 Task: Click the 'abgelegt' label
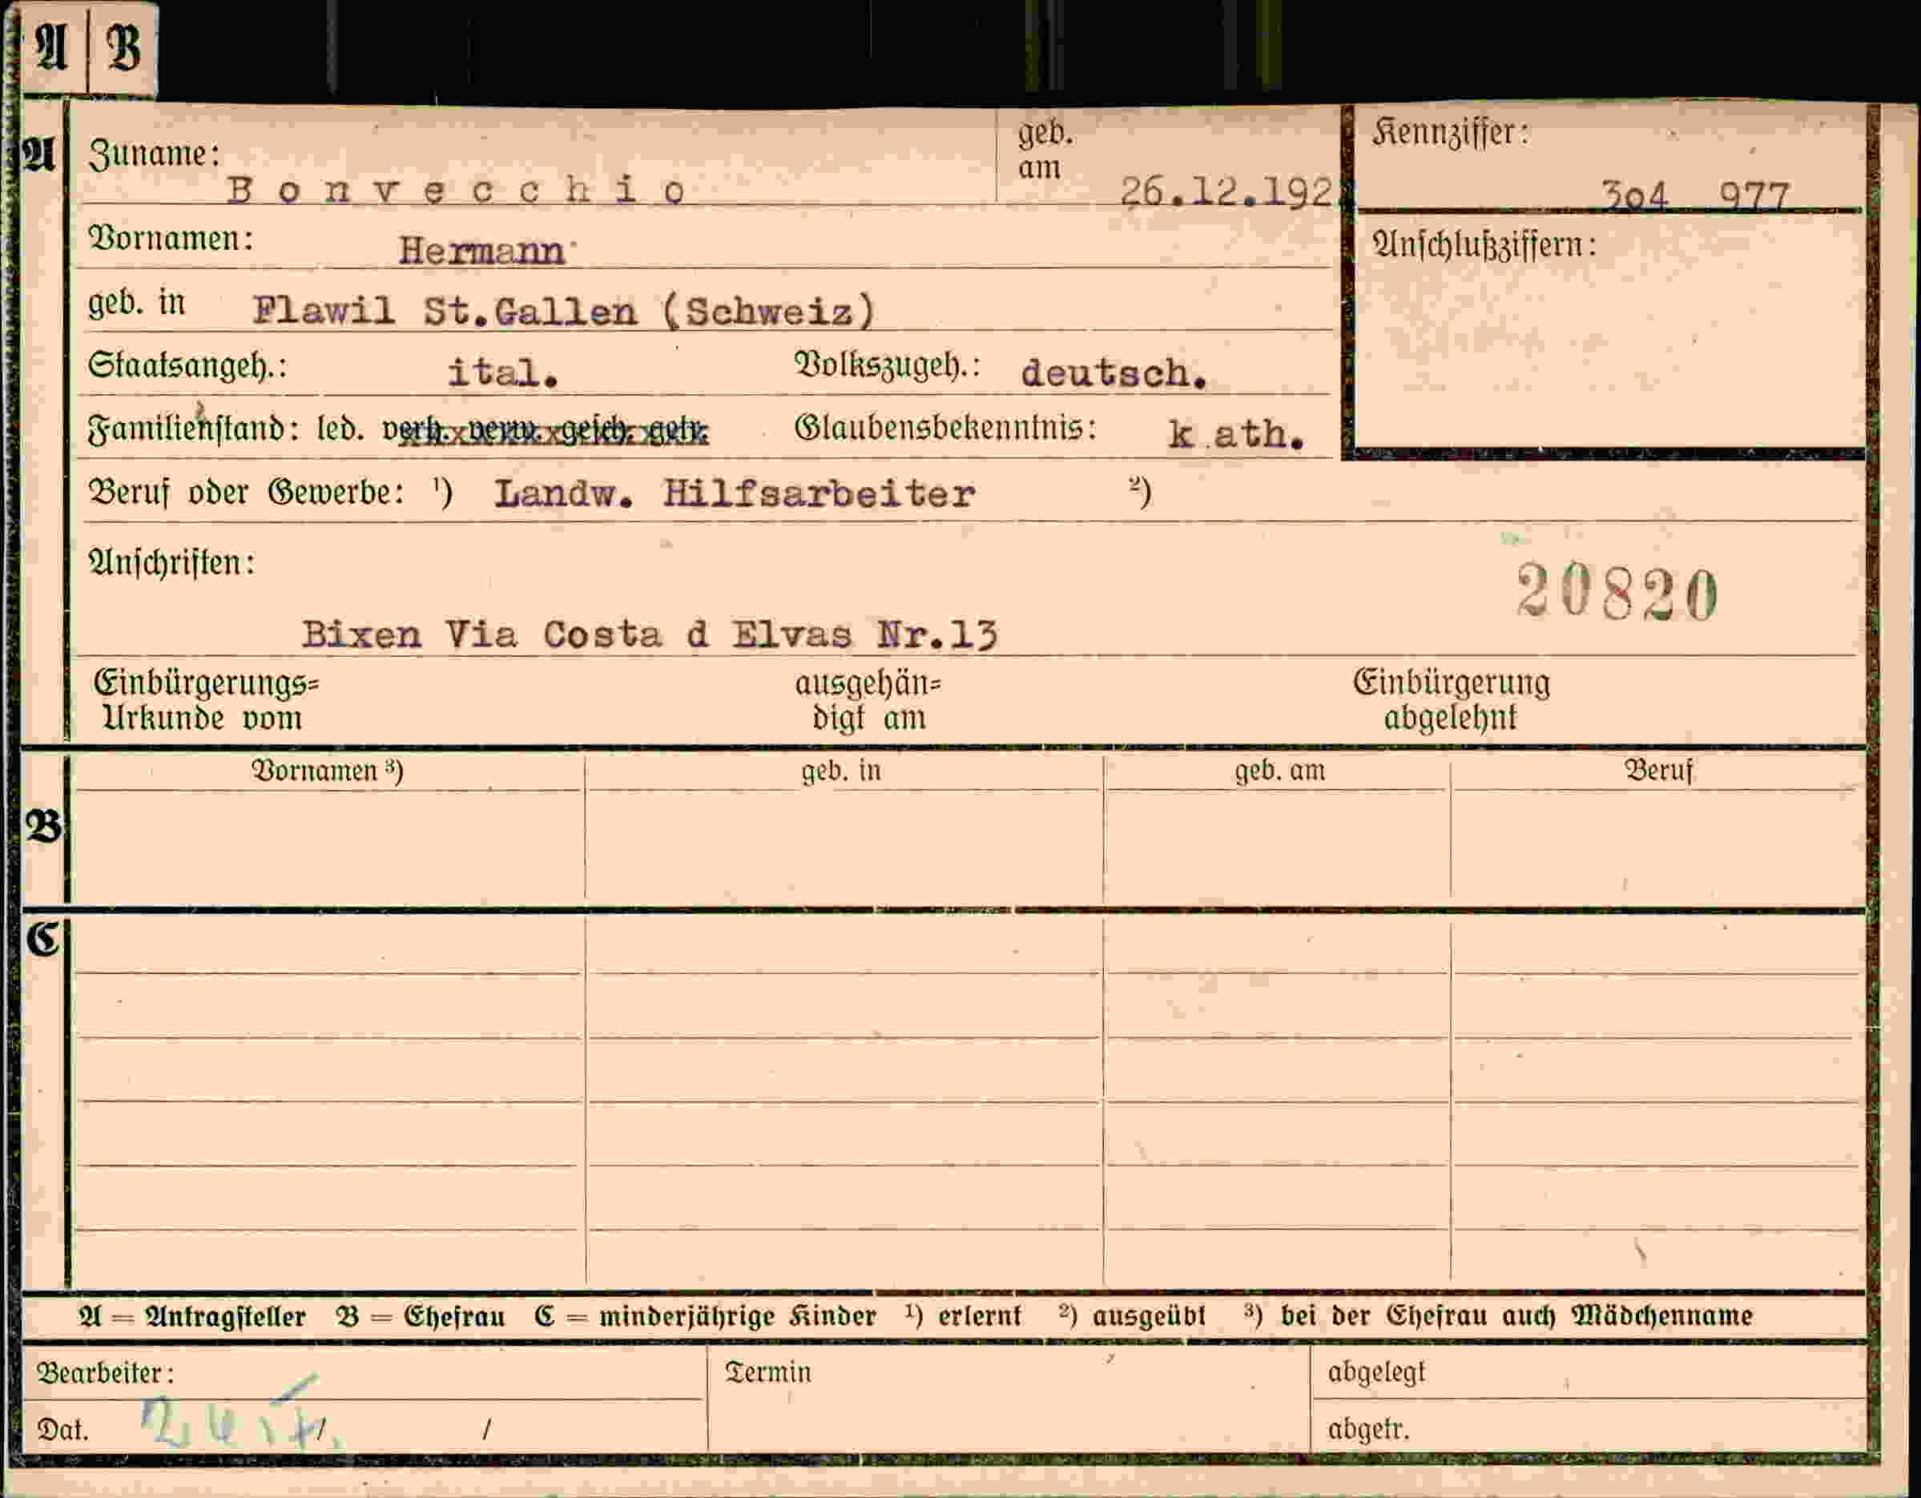tap(1376, 1372)
